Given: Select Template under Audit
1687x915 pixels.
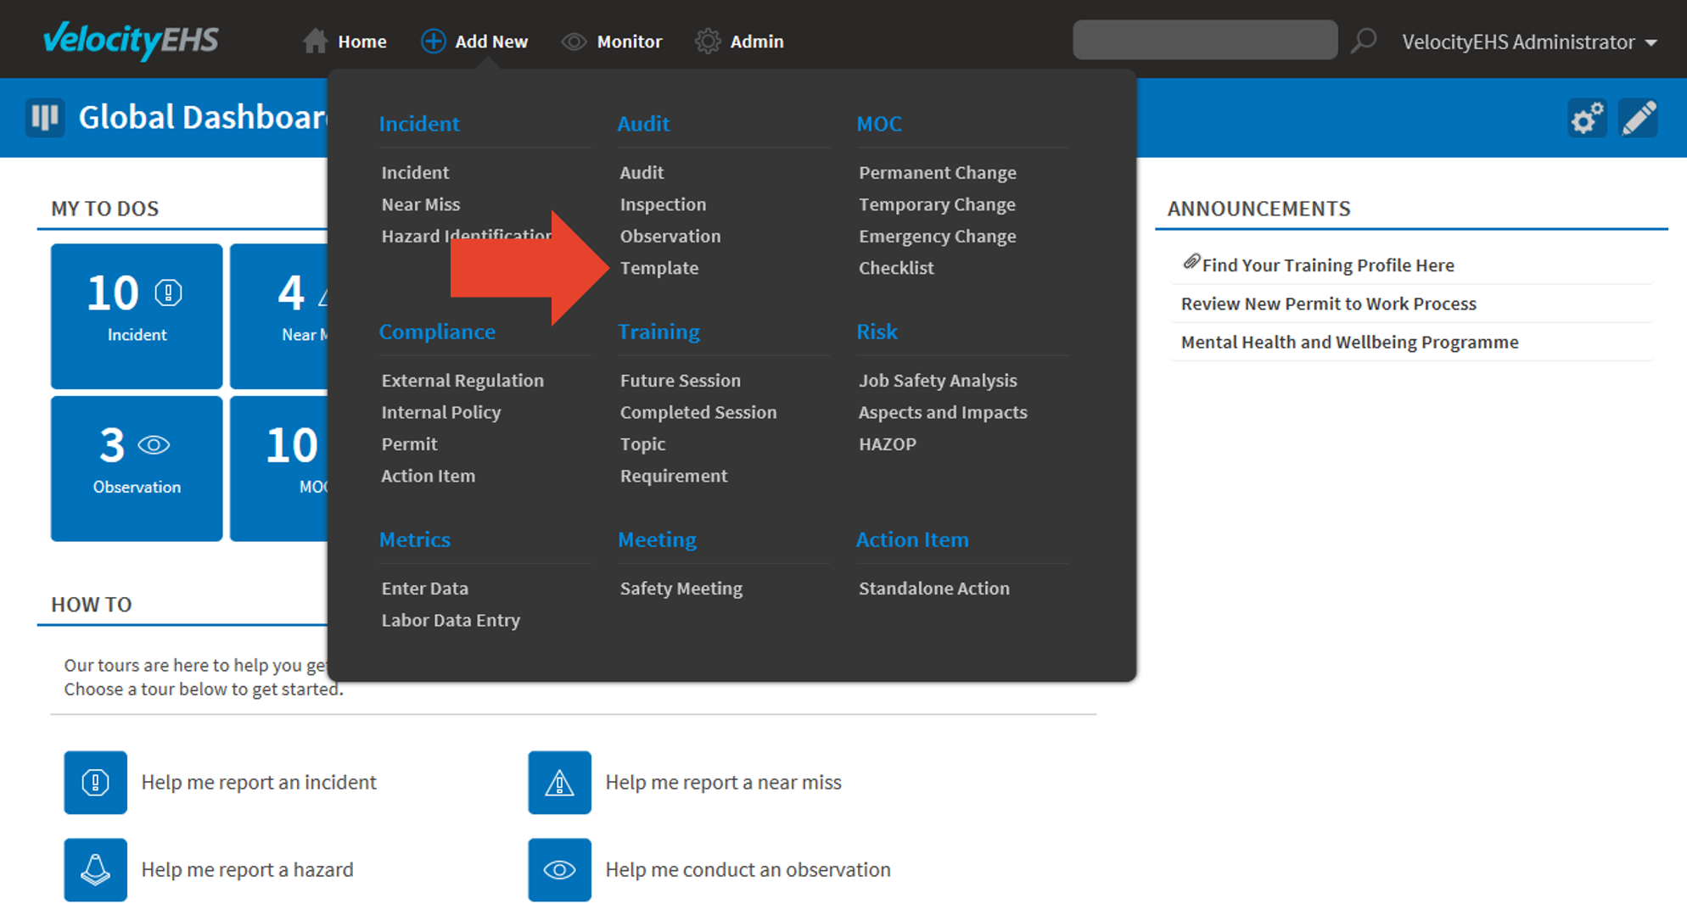Looking at the screenshot, I should tap(659, 268).
